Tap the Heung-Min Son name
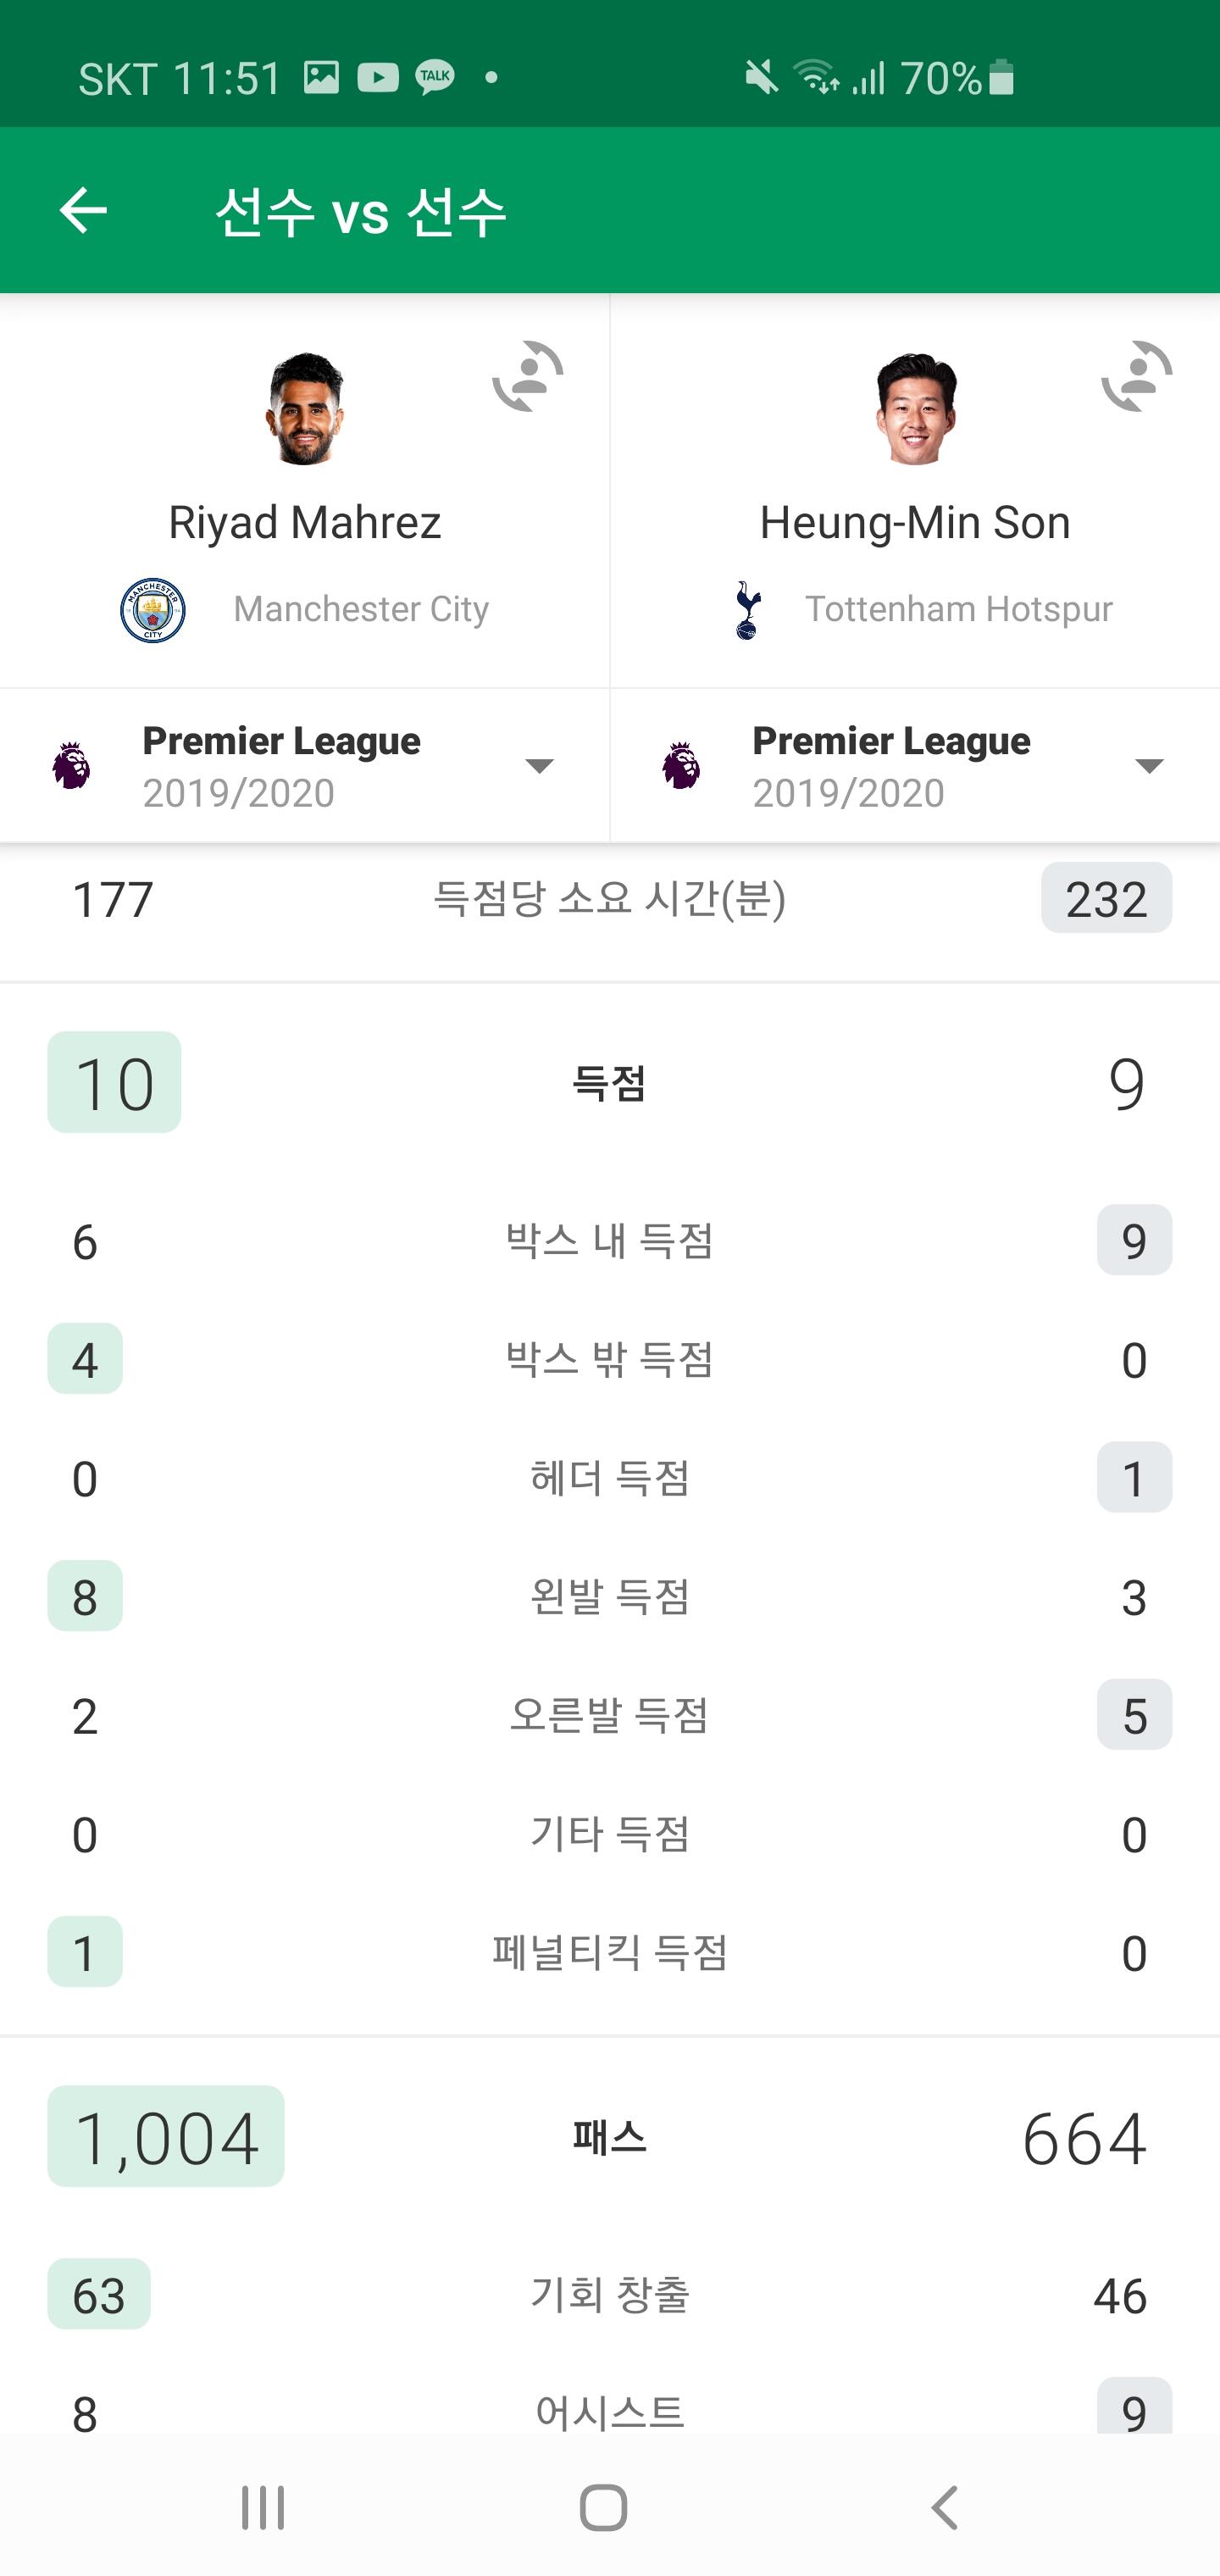Image resolution: width=1220 pixels, height=2576 pixels. click(x=915, y=522)
